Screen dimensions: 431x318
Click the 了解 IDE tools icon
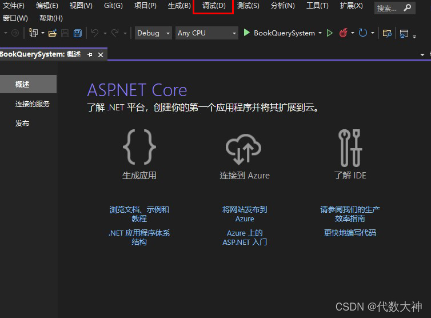click(350, 148)
